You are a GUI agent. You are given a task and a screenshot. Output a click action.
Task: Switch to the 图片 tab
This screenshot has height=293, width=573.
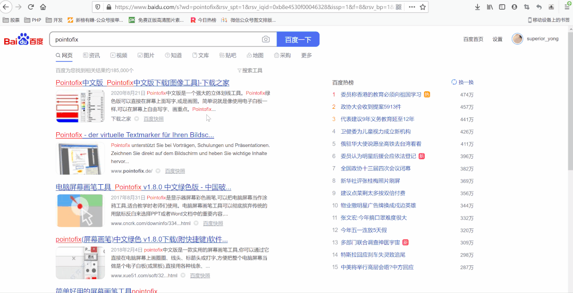146,55
